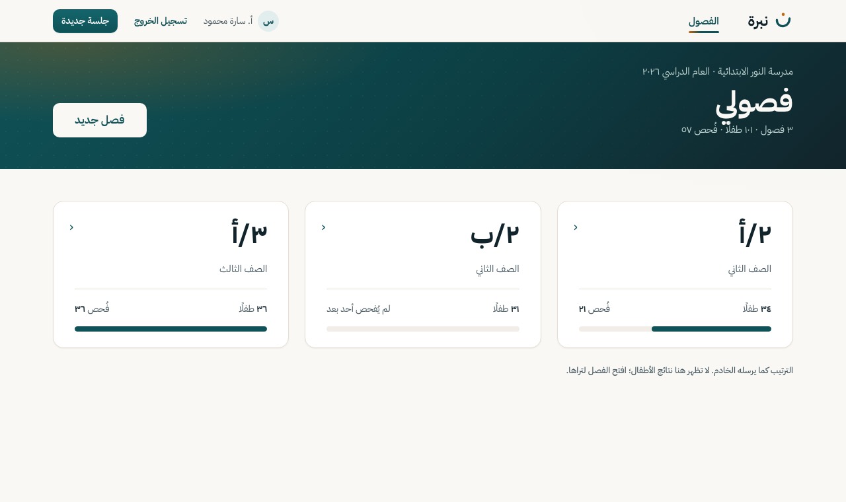Click the ٢/أ class title
Image resolution: width=846 pixels, height=502 pixels.
tap(755, 234)
